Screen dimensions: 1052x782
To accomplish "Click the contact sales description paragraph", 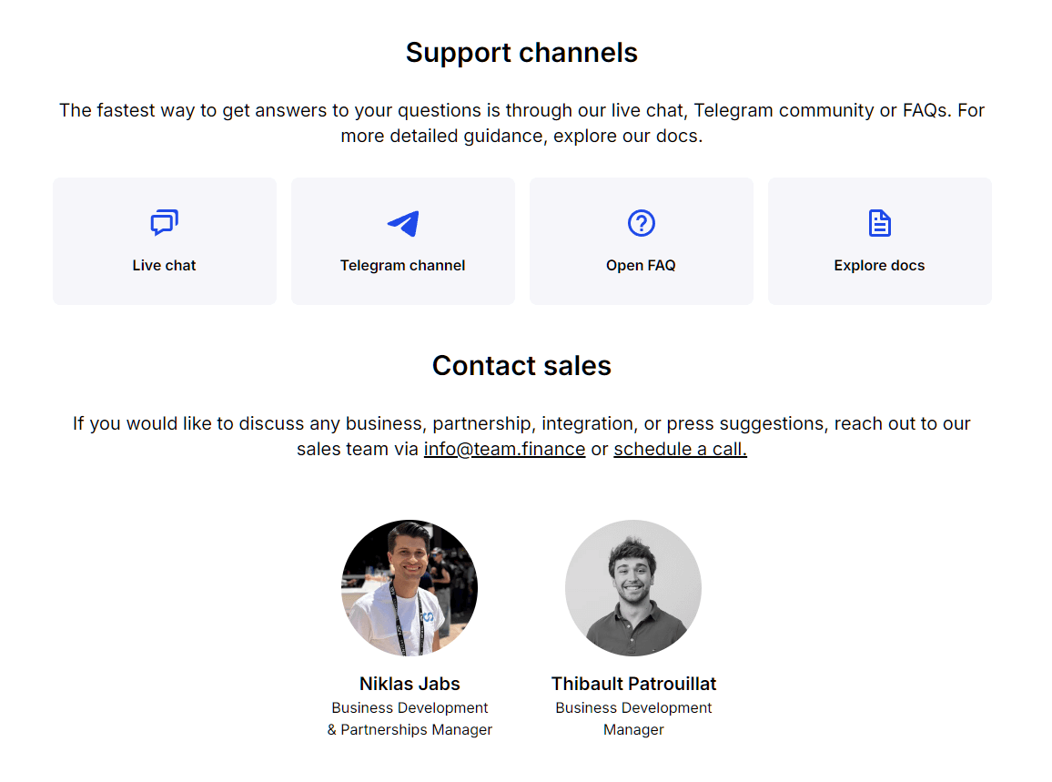I will coord(521,424).
